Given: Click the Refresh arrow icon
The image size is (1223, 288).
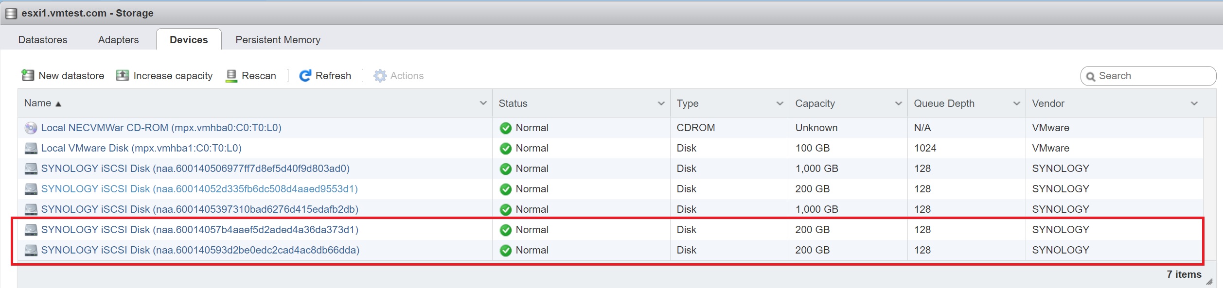Looking at the screenshot, I should (x=305, y=75).
